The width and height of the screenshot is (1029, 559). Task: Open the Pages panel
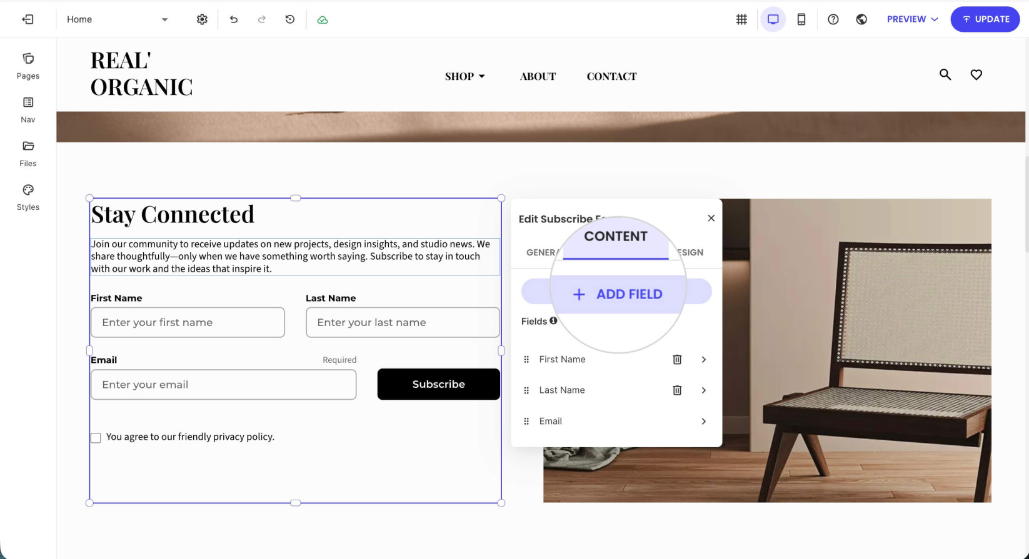(28, 66)
